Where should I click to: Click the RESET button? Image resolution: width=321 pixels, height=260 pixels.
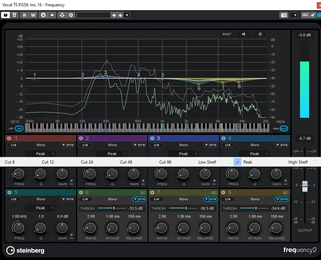click(x=227, y=34)
